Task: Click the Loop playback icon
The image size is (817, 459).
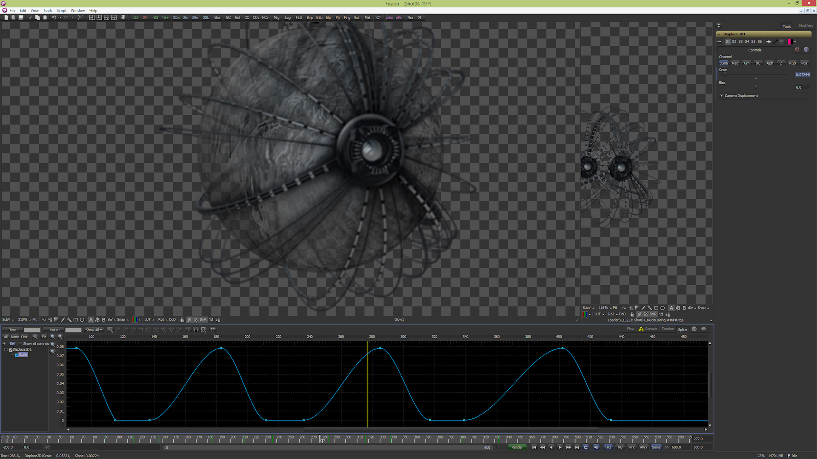Action: pos(586,447)
